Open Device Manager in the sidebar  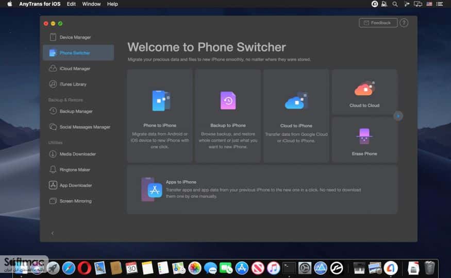78,38
